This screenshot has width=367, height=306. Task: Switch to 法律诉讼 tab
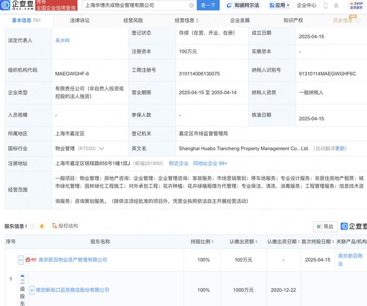(80, 20)
